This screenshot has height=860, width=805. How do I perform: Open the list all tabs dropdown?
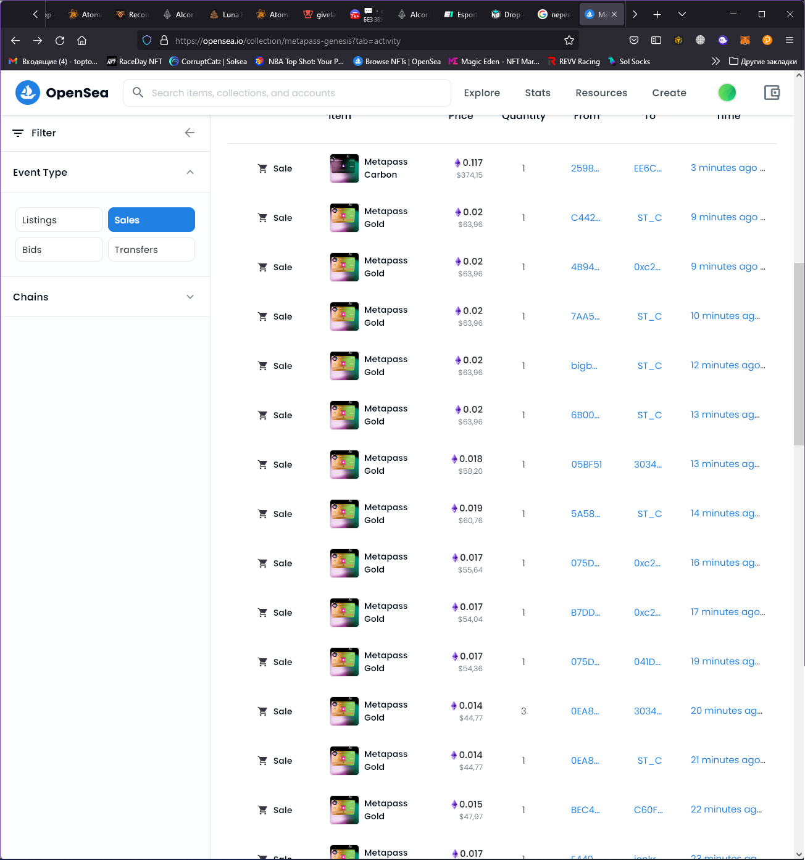pos(682,14)
